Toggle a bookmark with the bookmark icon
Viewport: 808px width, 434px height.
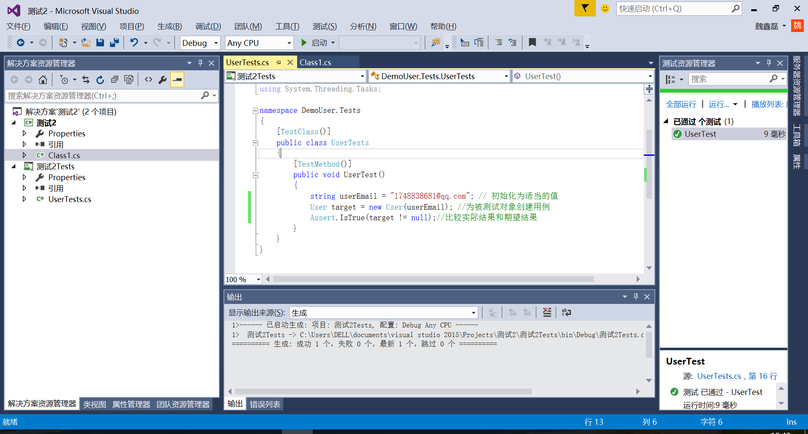pyautogui.click(x=532, y=43)
